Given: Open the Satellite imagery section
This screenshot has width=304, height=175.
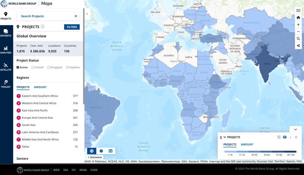Looking at the screenshot, I should coord(6,67).
